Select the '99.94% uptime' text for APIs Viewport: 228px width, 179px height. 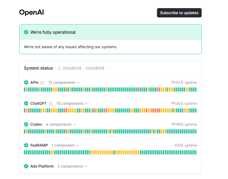pyautogui.click(x=184, y=82)
